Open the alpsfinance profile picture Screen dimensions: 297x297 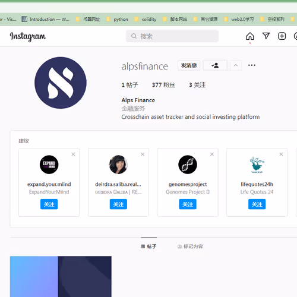61,83
